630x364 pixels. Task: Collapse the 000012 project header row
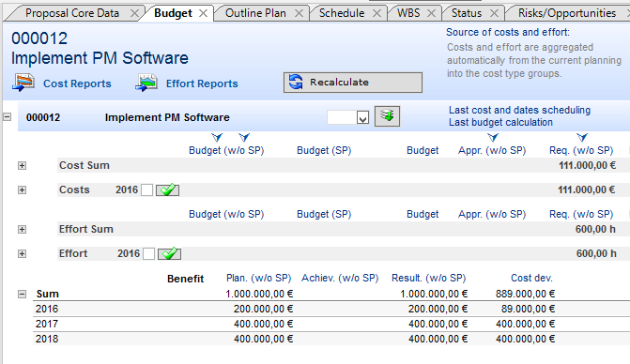pos(8,117)
